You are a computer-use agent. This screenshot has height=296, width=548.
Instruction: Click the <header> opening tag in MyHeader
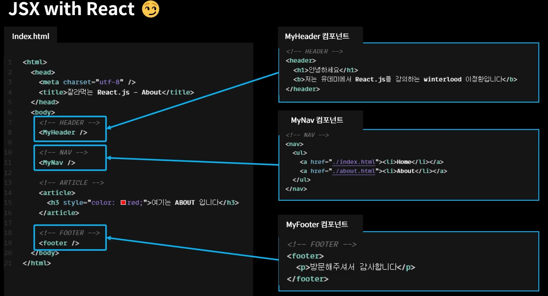click(301, 61)
